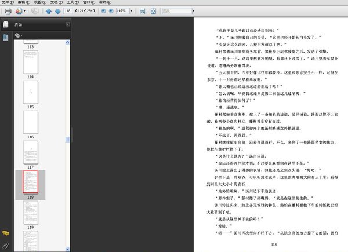Open the Attachments paperclip panel
Viewport: 348px width, 252px height.
coord(5,245)
